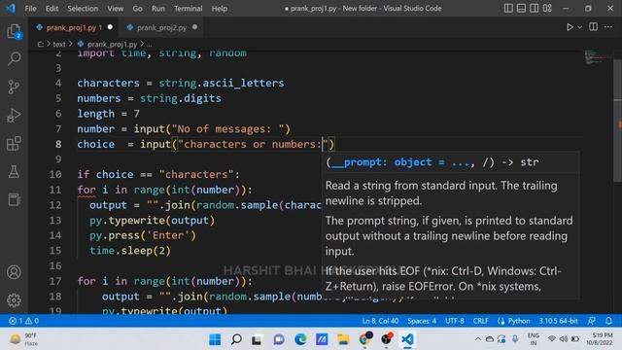The width and height of the screenshot is (622, 350).
Task: Change encoding via UTF-8
Action: (x=455, y=321)
